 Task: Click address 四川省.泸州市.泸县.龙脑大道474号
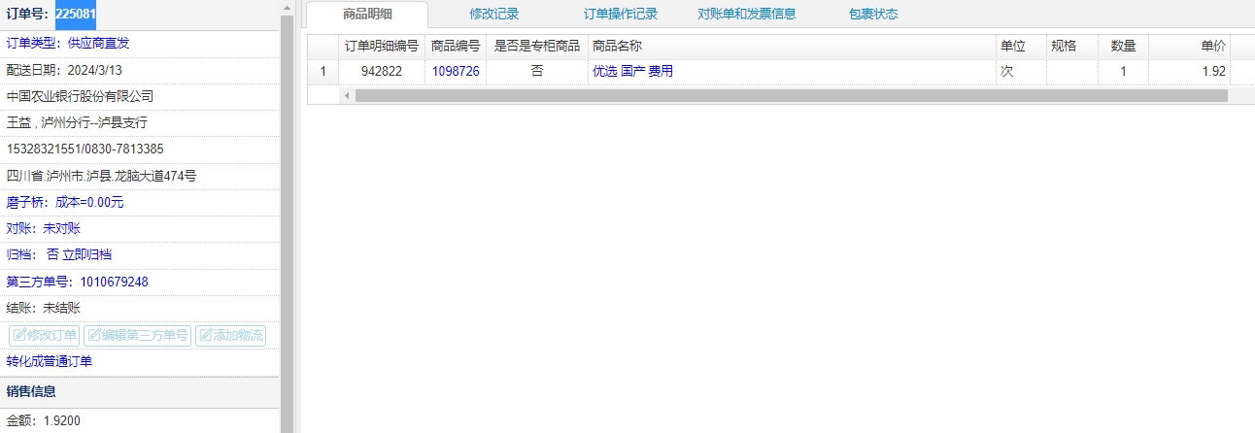pos(102,176)
